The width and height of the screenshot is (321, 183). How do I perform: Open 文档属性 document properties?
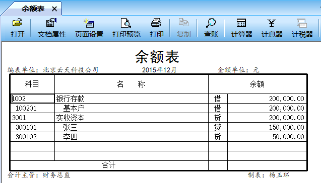coord(51,28)
